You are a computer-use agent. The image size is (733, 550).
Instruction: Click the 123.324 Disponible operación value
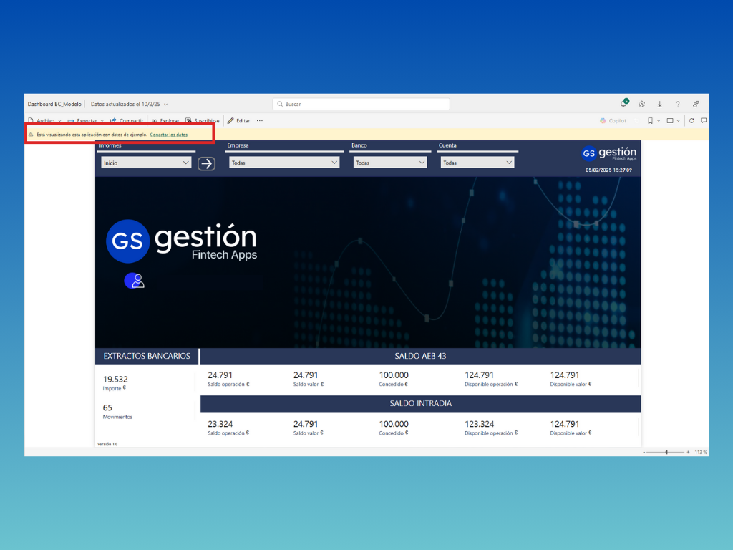coord(479,424)
